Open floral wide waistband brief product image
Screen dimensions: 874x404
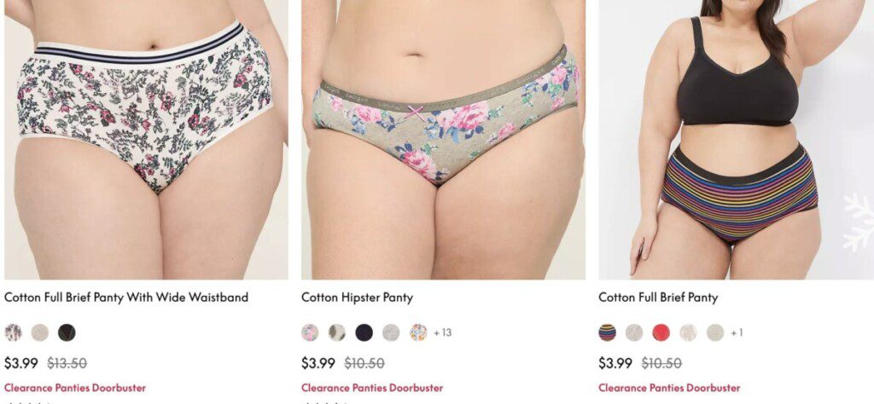click(x=147, y=140)
